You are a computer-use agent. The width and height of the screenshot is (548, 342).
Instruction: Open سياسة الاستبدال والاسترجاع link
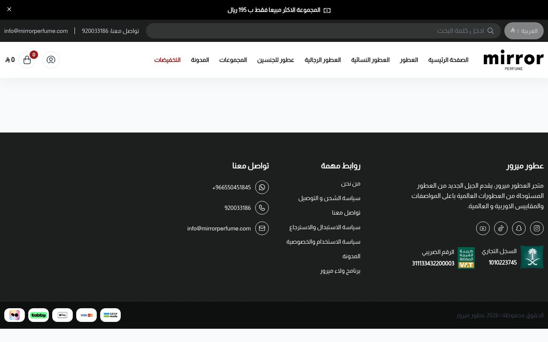(x=325, y=227)
